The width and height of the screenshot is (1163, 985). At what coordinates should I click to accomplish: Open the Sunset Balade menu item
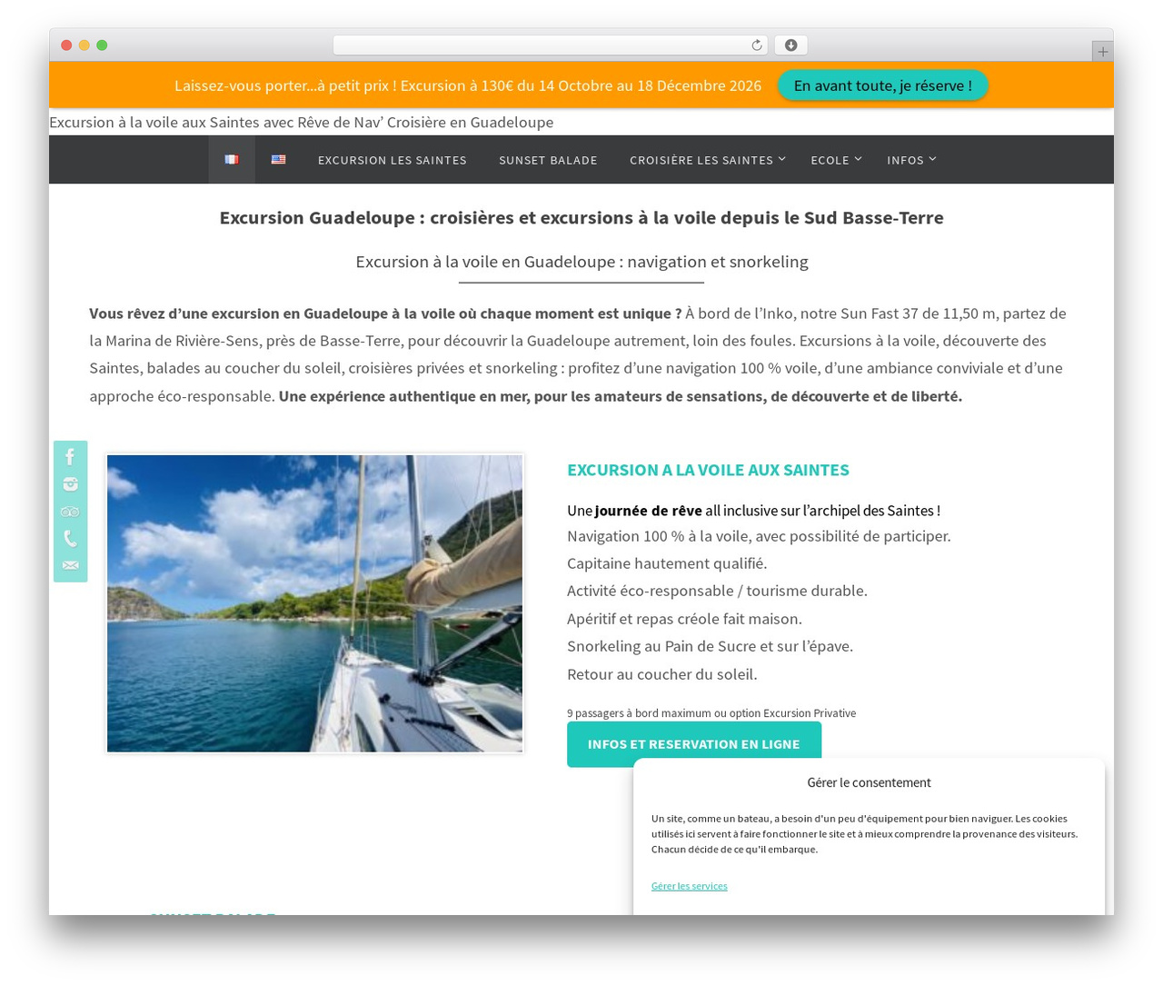(548, 160)
